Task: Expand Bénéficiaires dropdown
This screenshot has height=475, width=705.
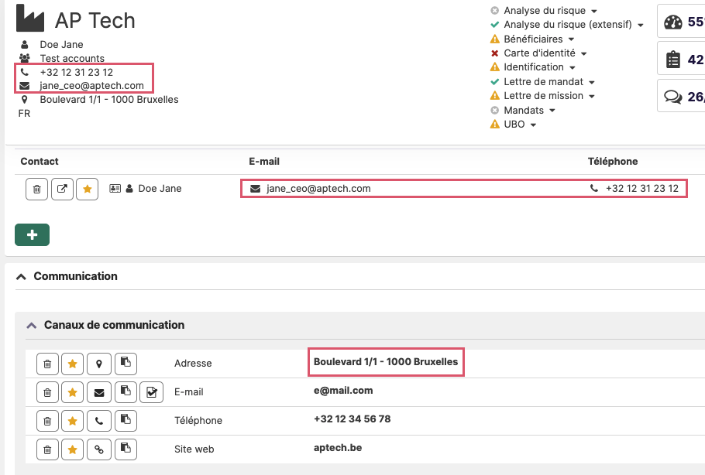Action: coord(571,39)
